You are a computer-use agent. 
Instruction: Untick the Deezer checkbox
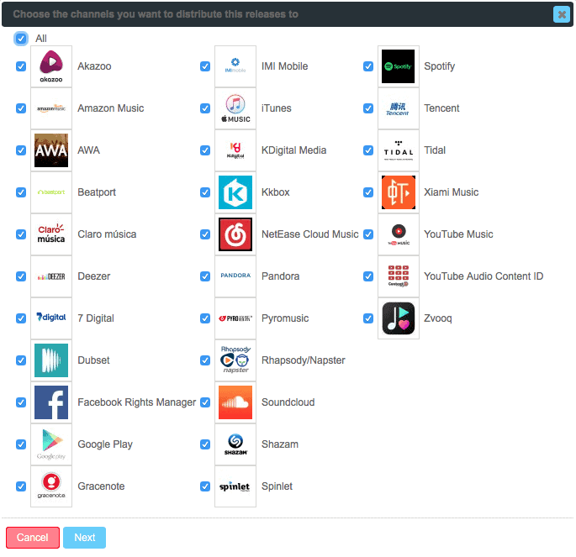(x=21, y=276)
